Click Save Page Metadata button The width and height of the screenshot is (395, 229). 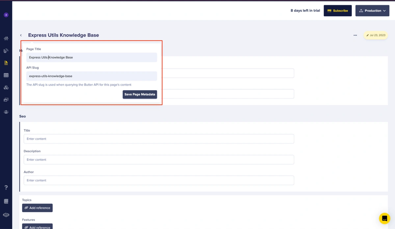(140, 94)
